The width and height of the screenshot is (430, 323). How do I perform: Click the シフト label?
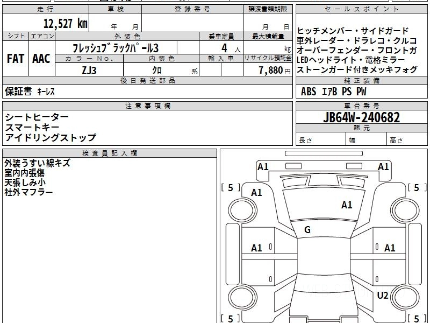click(15, 36)
